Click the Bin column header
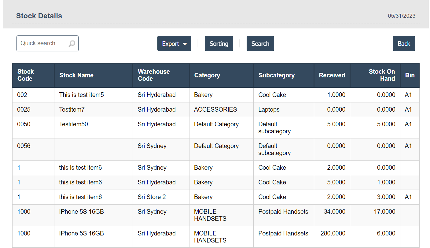 pyautogui.click(x=410, y=75)
